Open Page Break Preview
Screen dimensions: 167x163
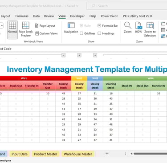tap(26, 30)
